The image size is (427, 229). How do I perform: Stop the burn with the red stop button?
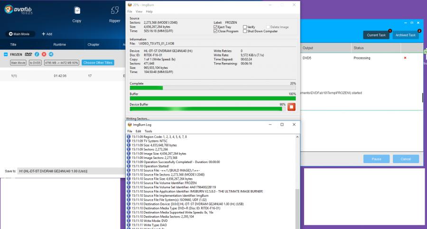tap(291, 107)
